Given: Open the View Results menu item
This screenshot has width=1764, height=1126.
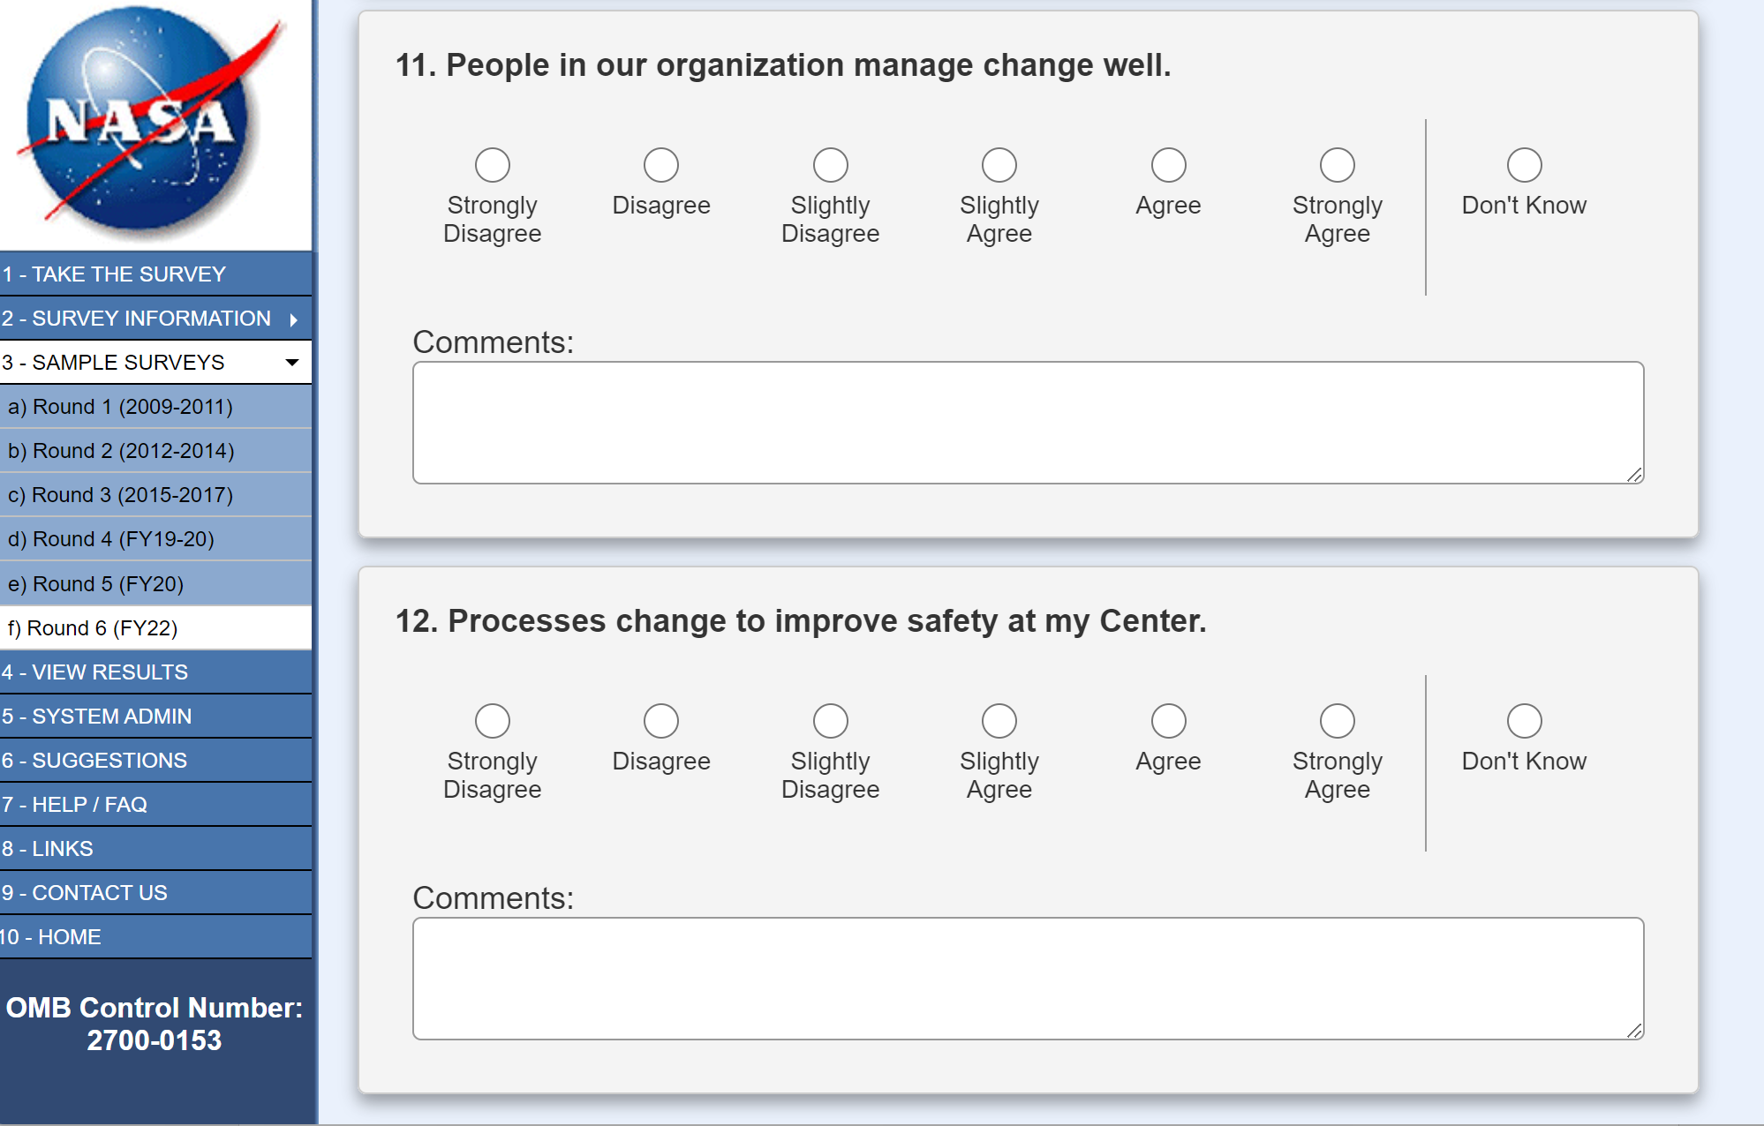Looking at the screenshot, I should 95,672.
